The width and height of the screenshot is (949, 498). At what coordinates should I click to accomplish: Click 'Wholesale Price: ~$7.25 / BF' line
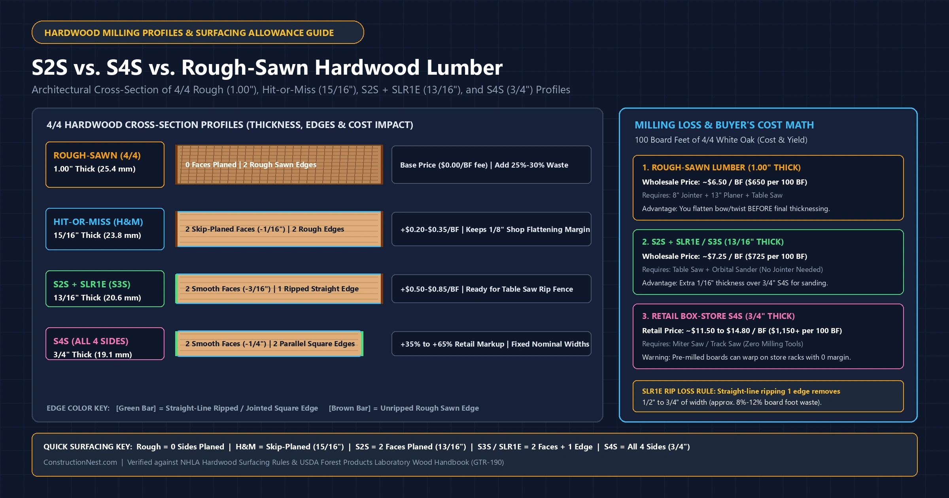[x=724, y=256]
